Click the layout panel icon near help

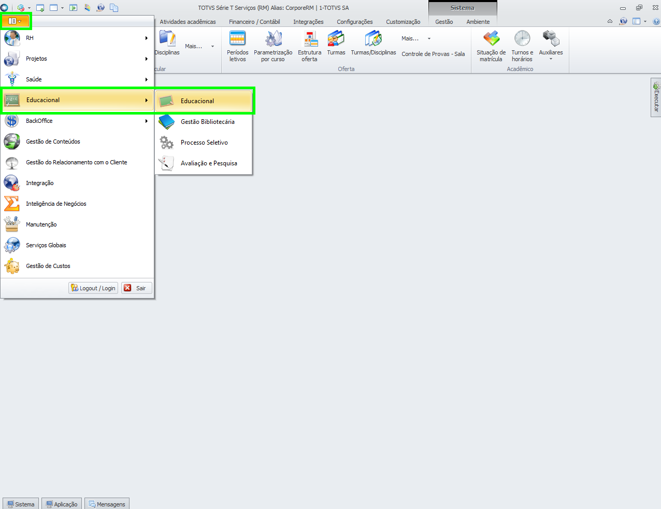[637, 21]
